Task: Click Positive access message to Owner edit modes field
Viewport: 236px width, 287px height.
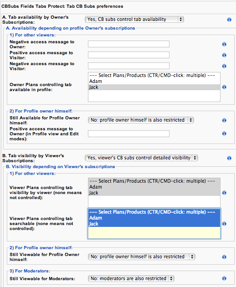Action: (x=128, y=133)
